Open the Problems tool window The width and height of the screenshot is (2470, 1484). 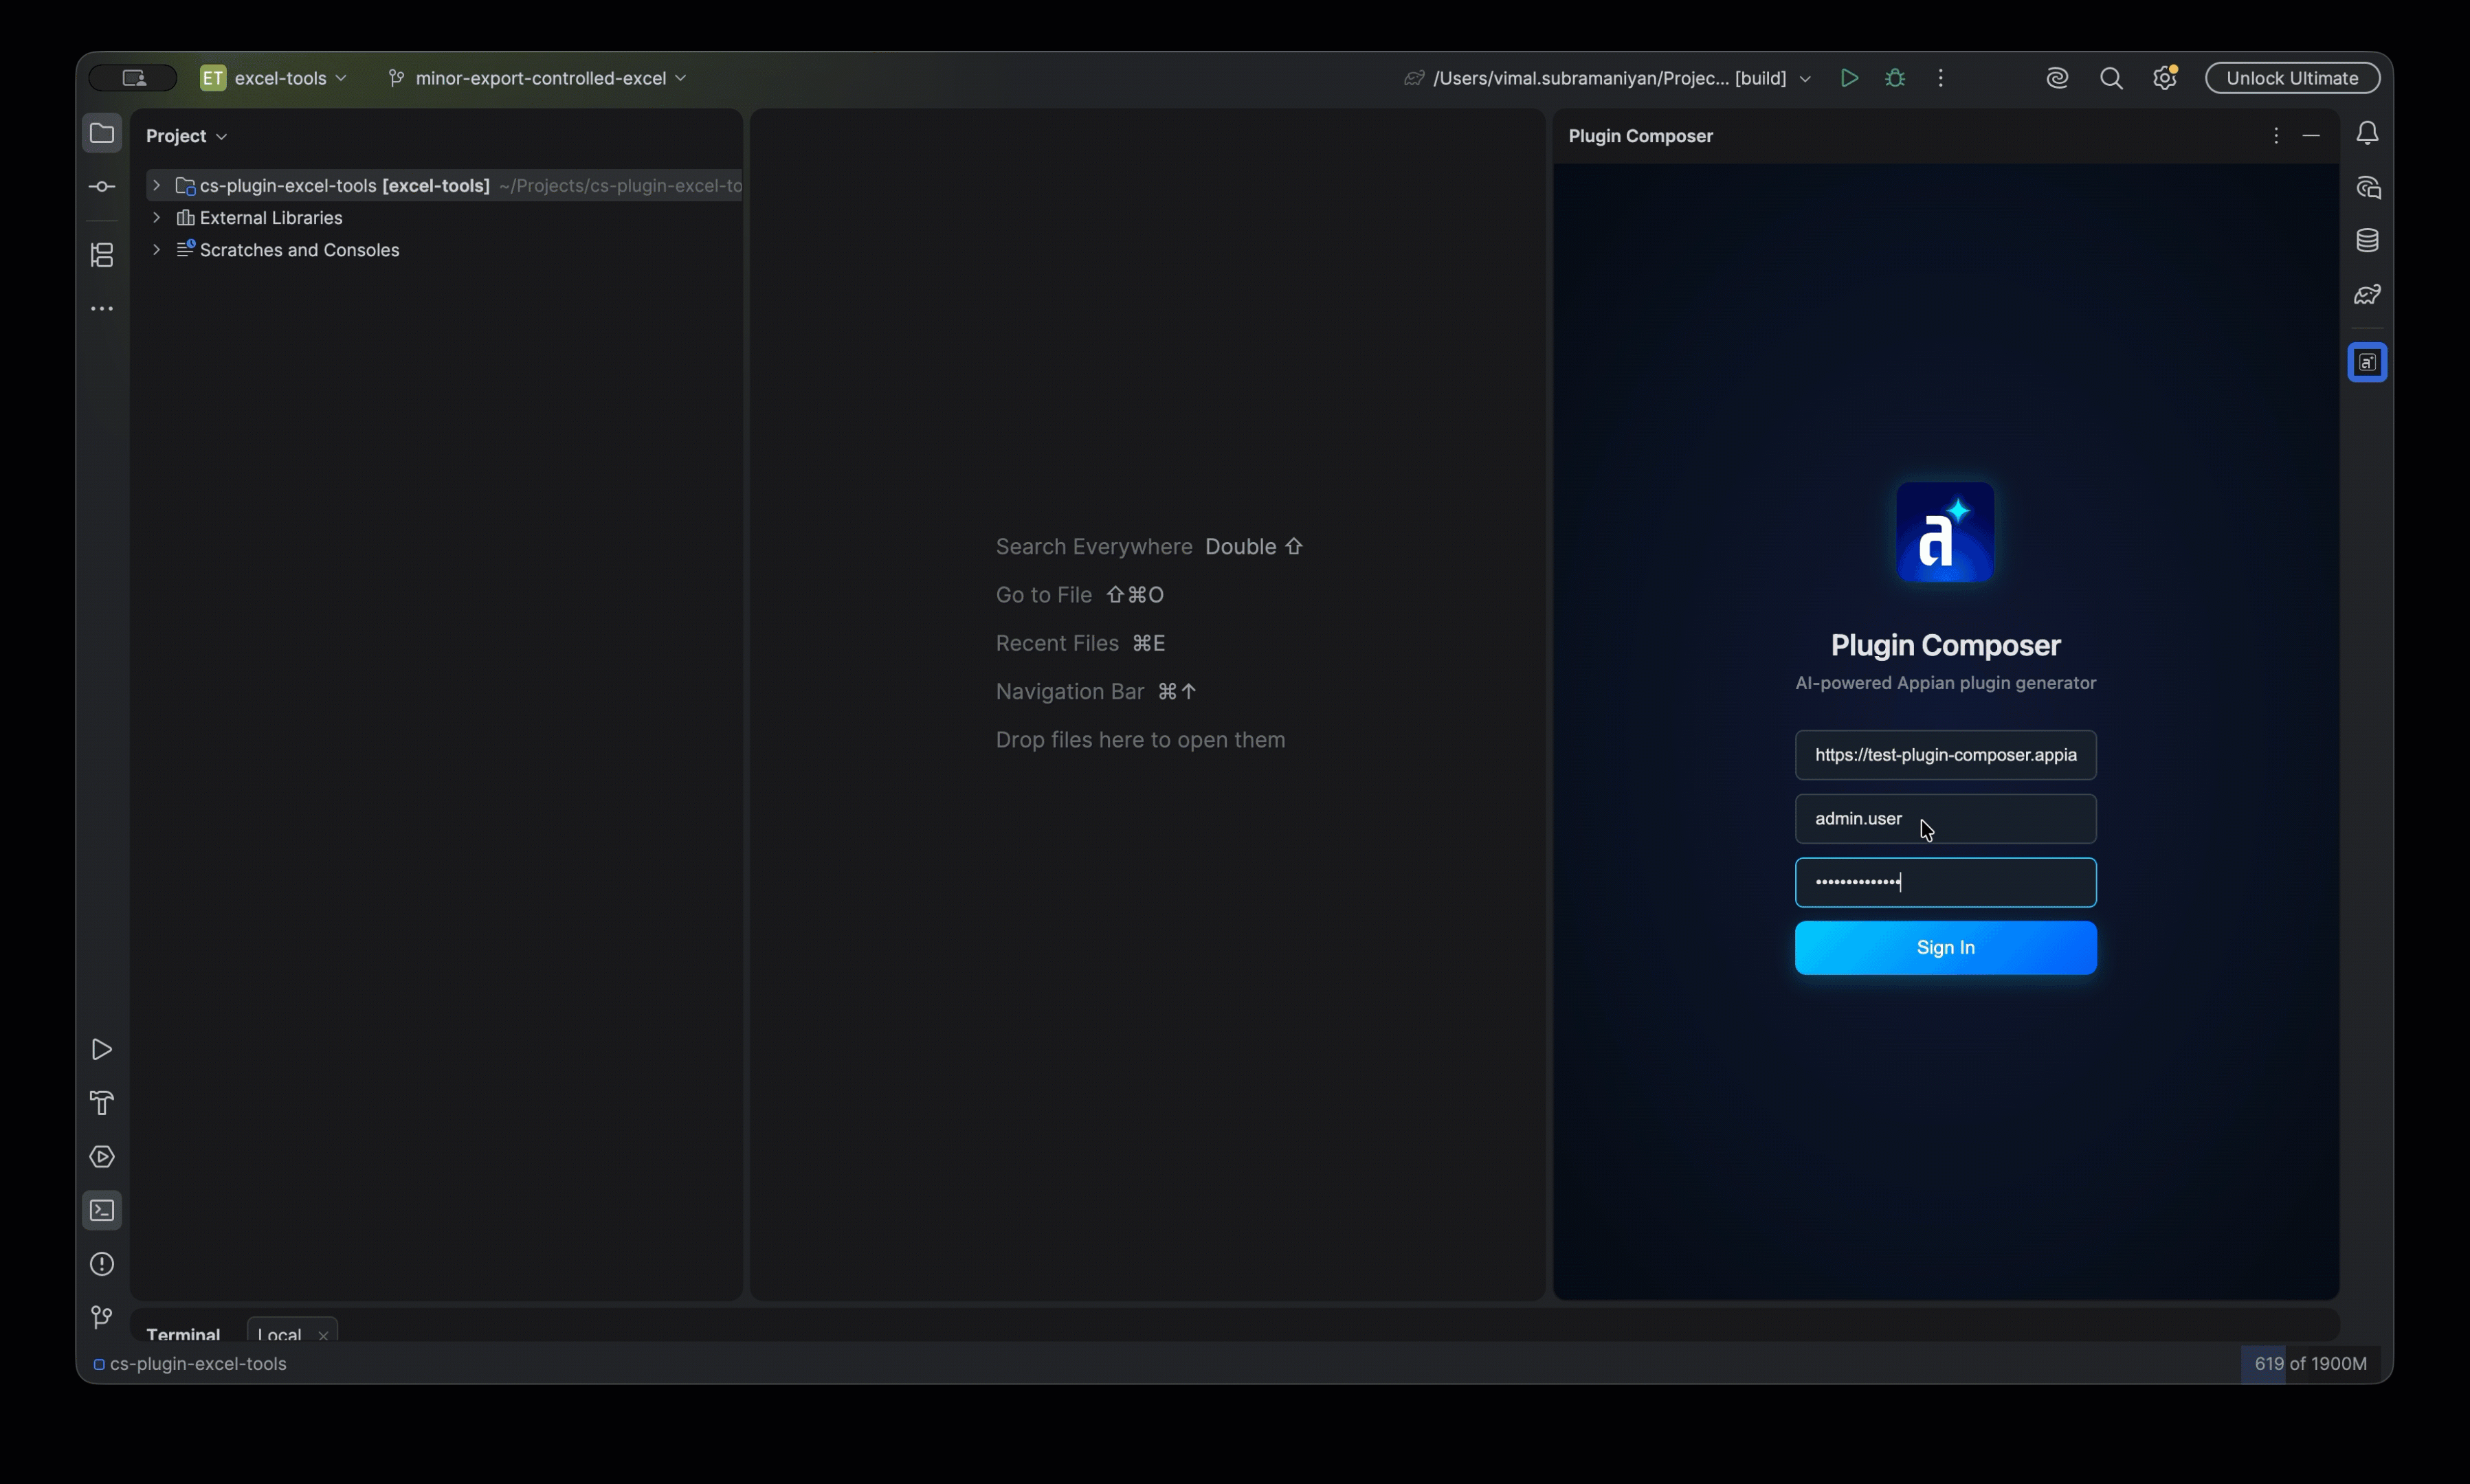[x=102, y=1265]
